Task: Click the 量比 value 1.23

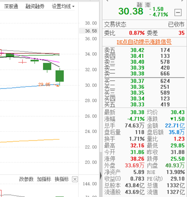Action: coord(179,139)
